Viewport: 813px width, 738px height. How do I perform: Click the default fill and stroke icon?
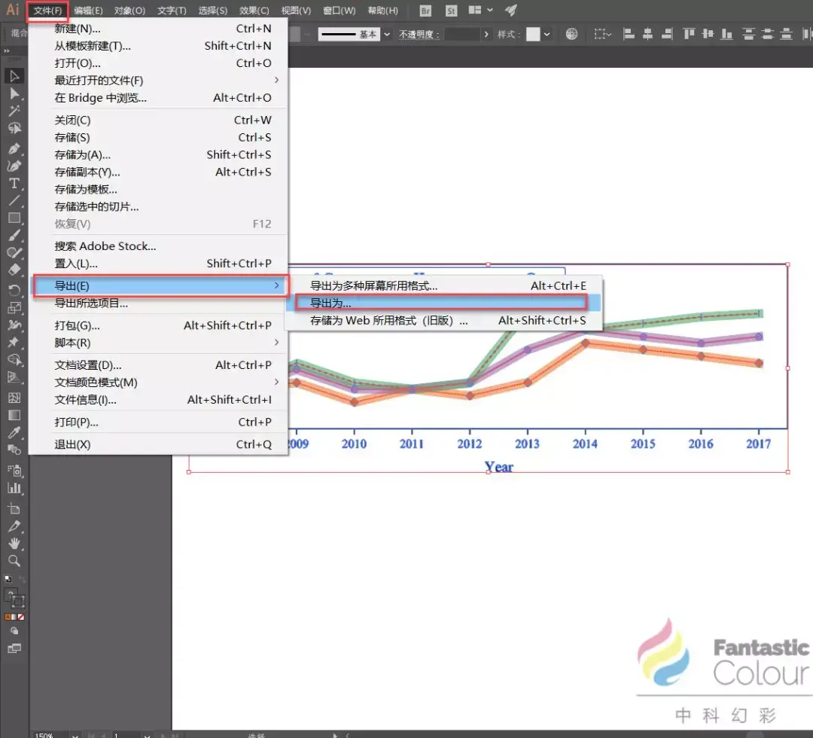8,579
